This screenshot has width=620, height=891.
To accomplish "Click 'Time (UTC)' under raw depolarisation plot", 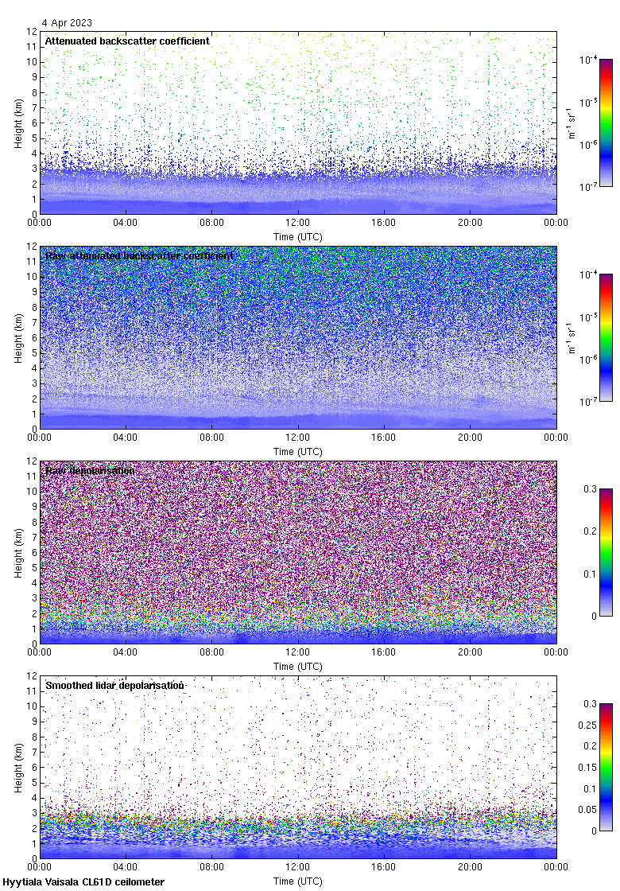I will (x=297, y=667).
